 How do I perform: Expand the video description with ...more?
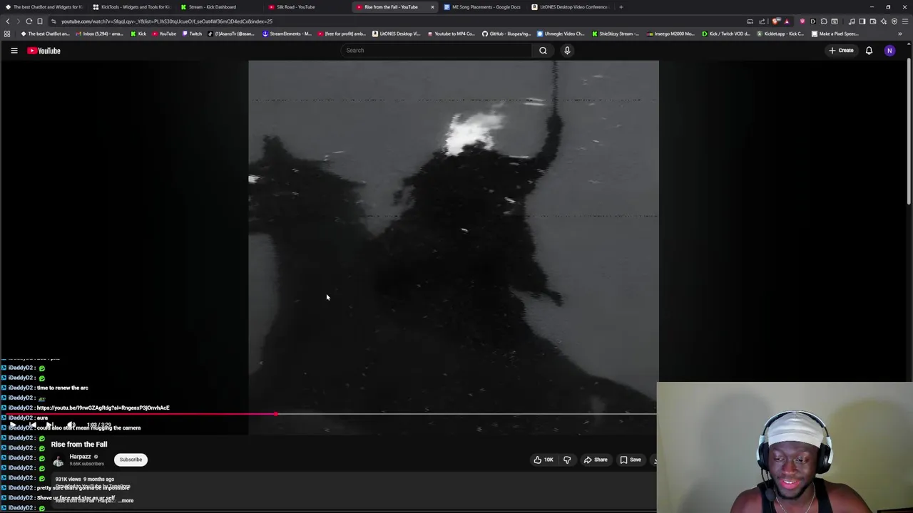(126, 500)
